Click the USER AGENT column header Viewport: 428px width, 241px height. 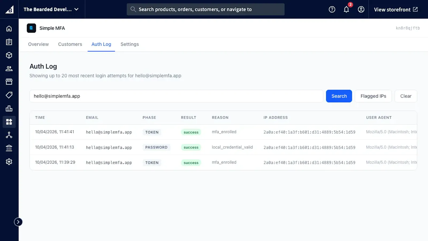tap(379, 118)
